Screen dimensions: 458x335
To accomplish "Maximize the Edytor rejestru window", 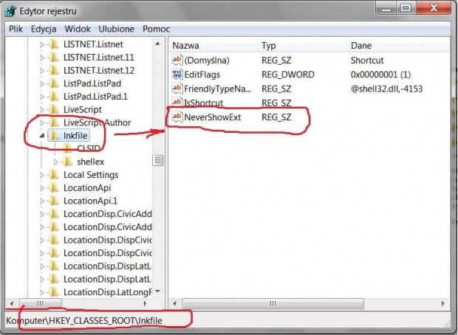I will [x=406, y=8].
